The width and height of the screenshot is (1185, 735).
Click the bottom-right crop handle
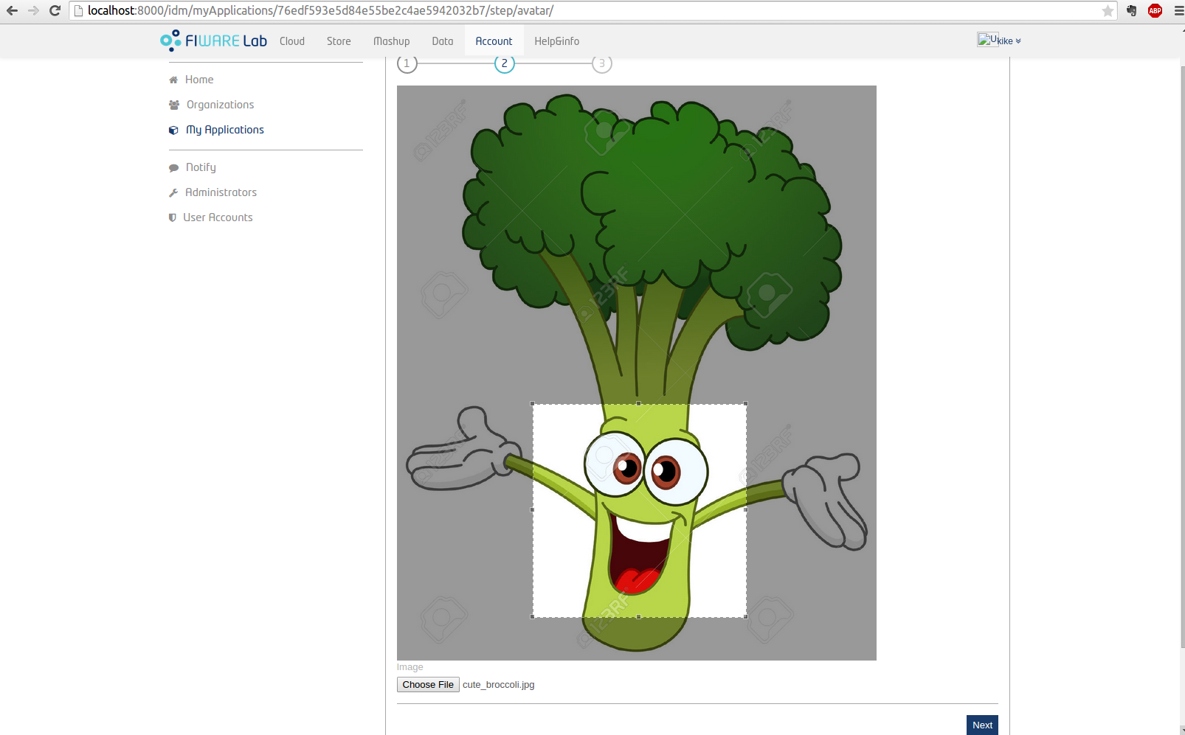click(746, 617)
